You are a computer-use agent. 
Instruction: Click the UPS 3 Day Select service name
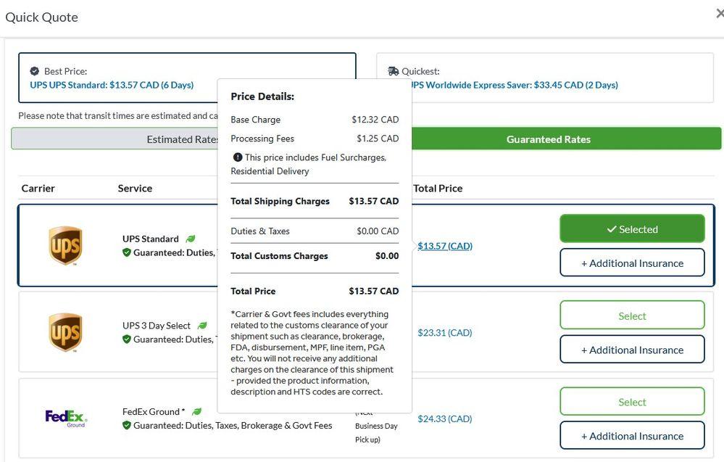pos(157,326)
